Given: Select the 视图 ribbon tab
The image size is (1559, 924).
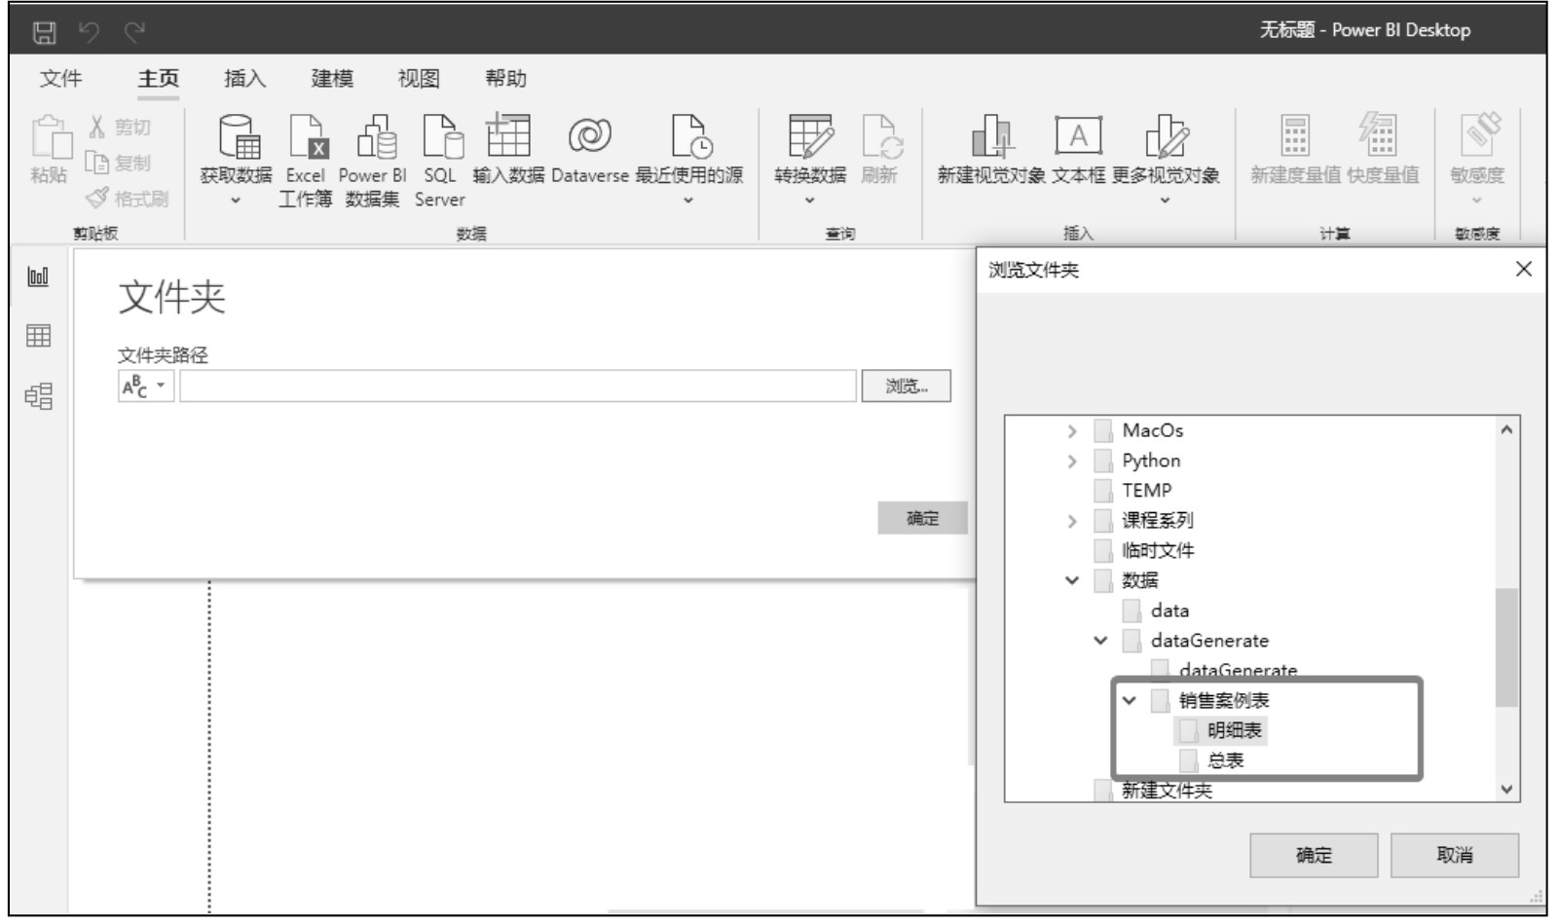Looking at the screenshot, I should pyautogui.click(x=419, y=79).
